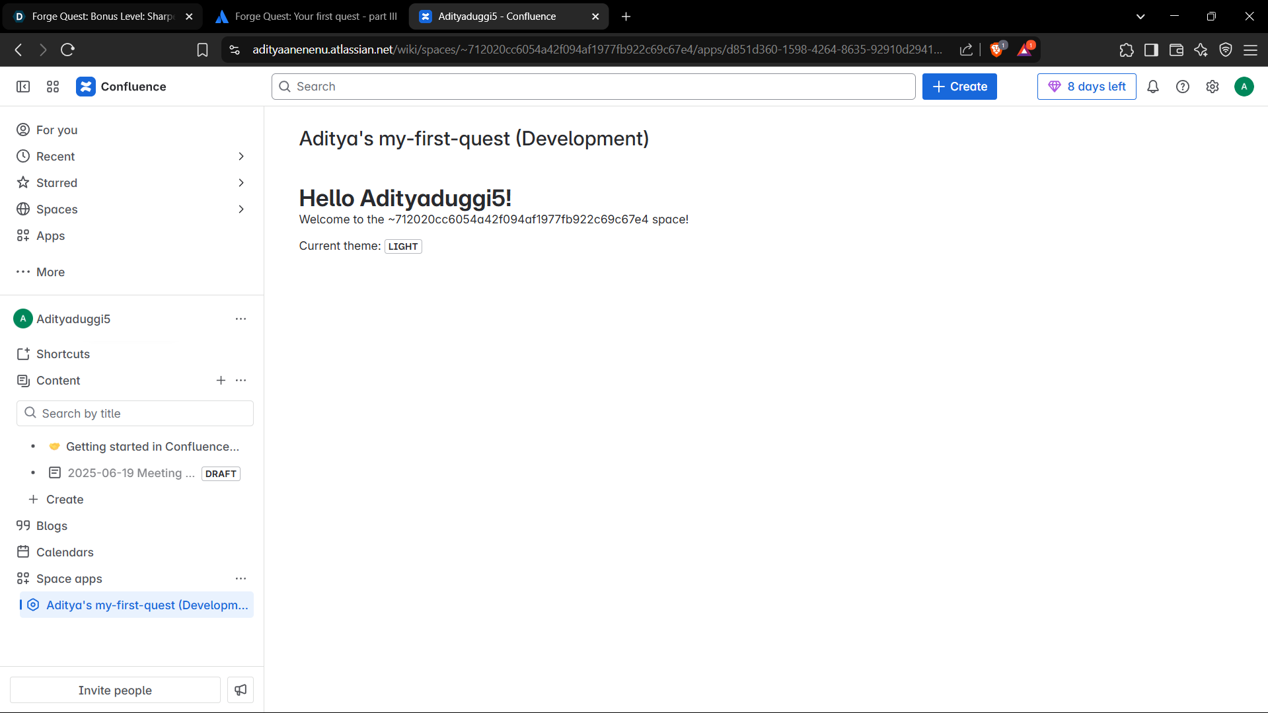The image size is (1268, 713).
Task: Switch to Forge Quest part III tab
Action: [307, 17]
